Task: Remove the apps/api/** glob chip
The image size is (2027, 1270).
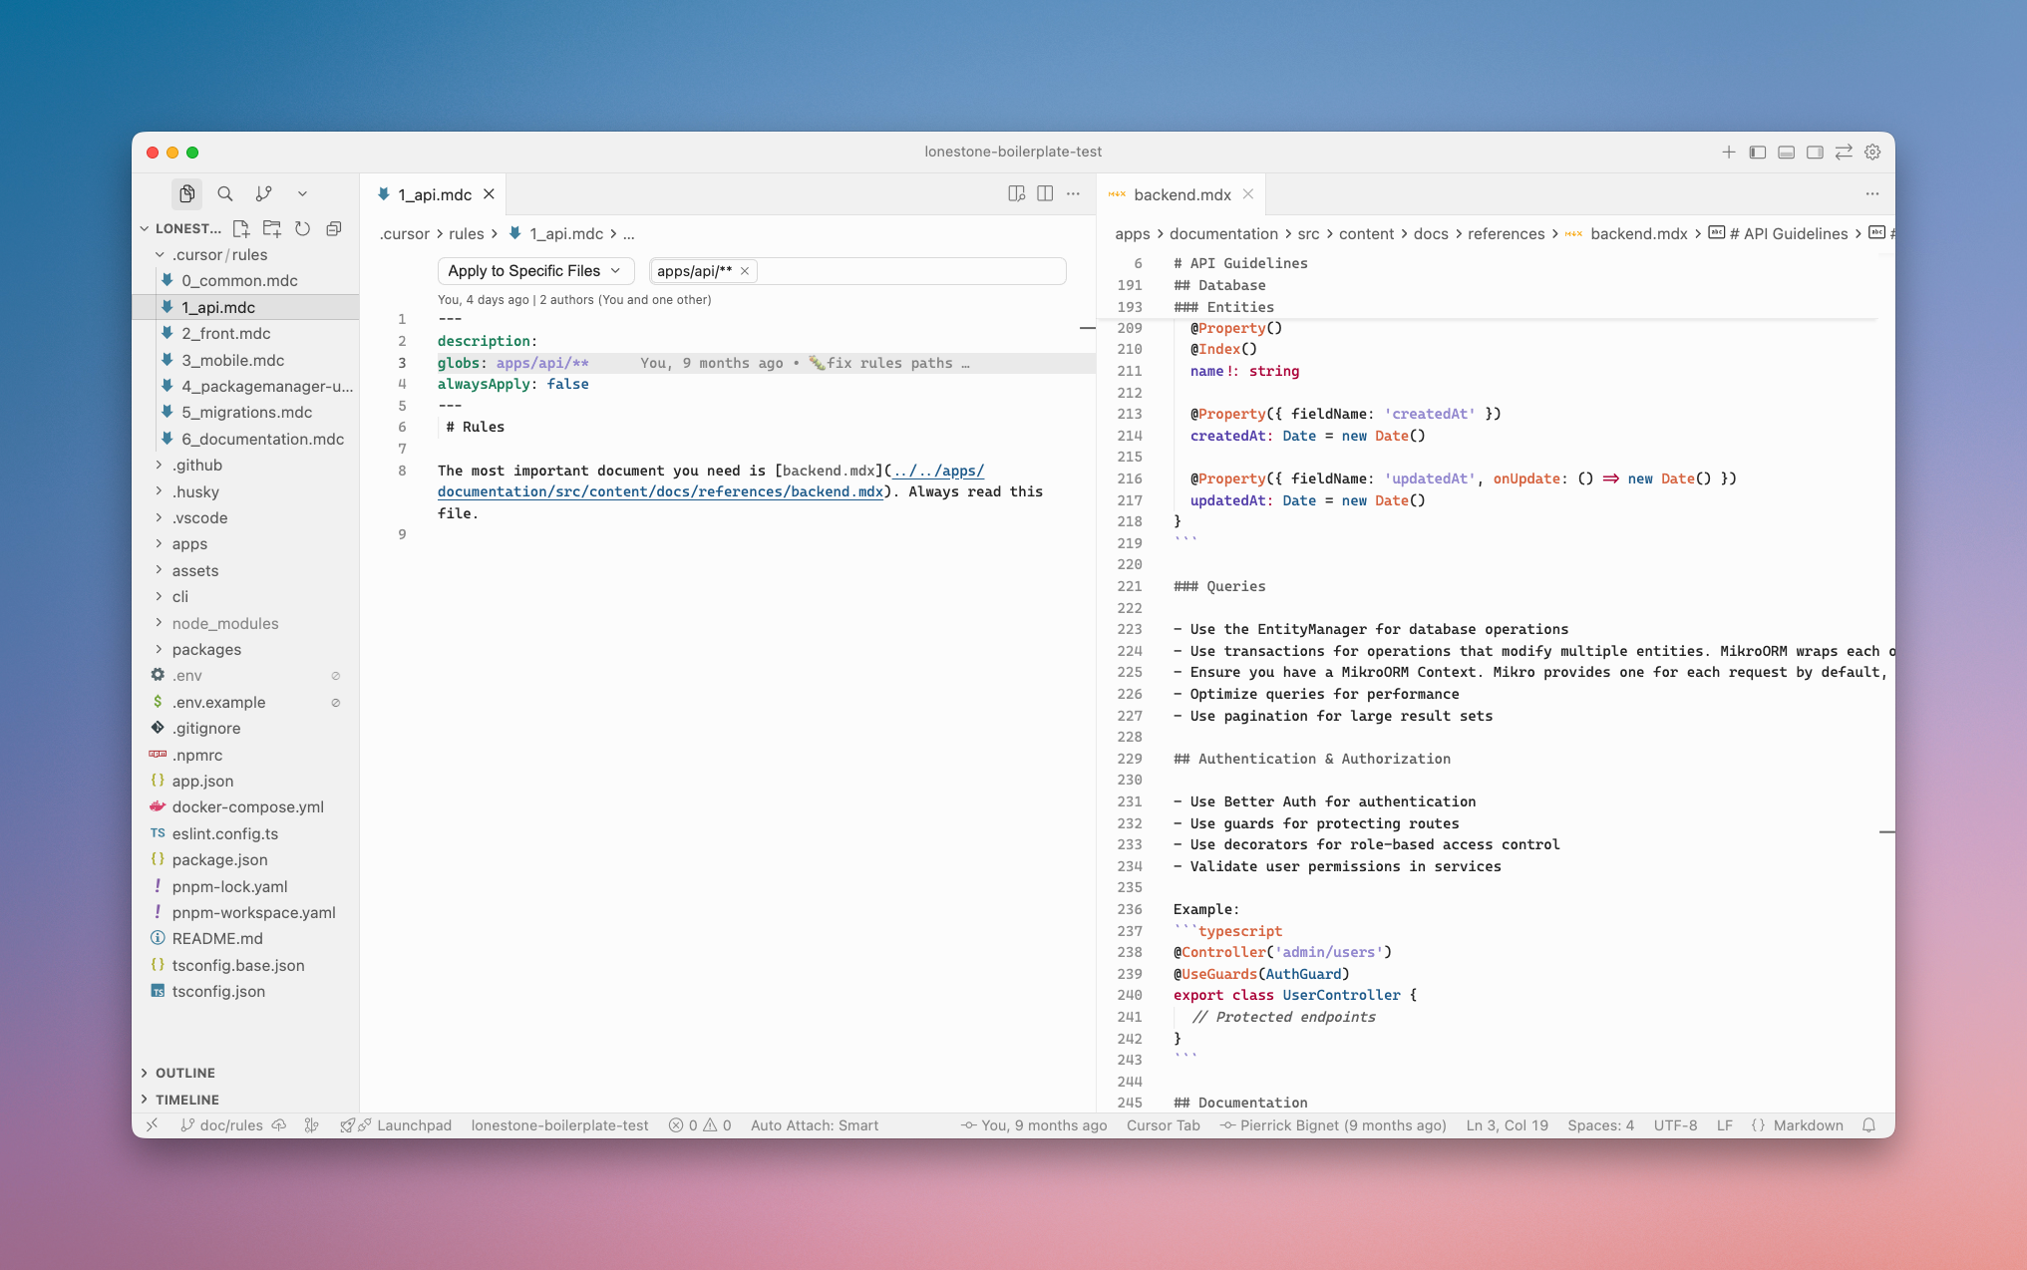Action: pos(745,270)
